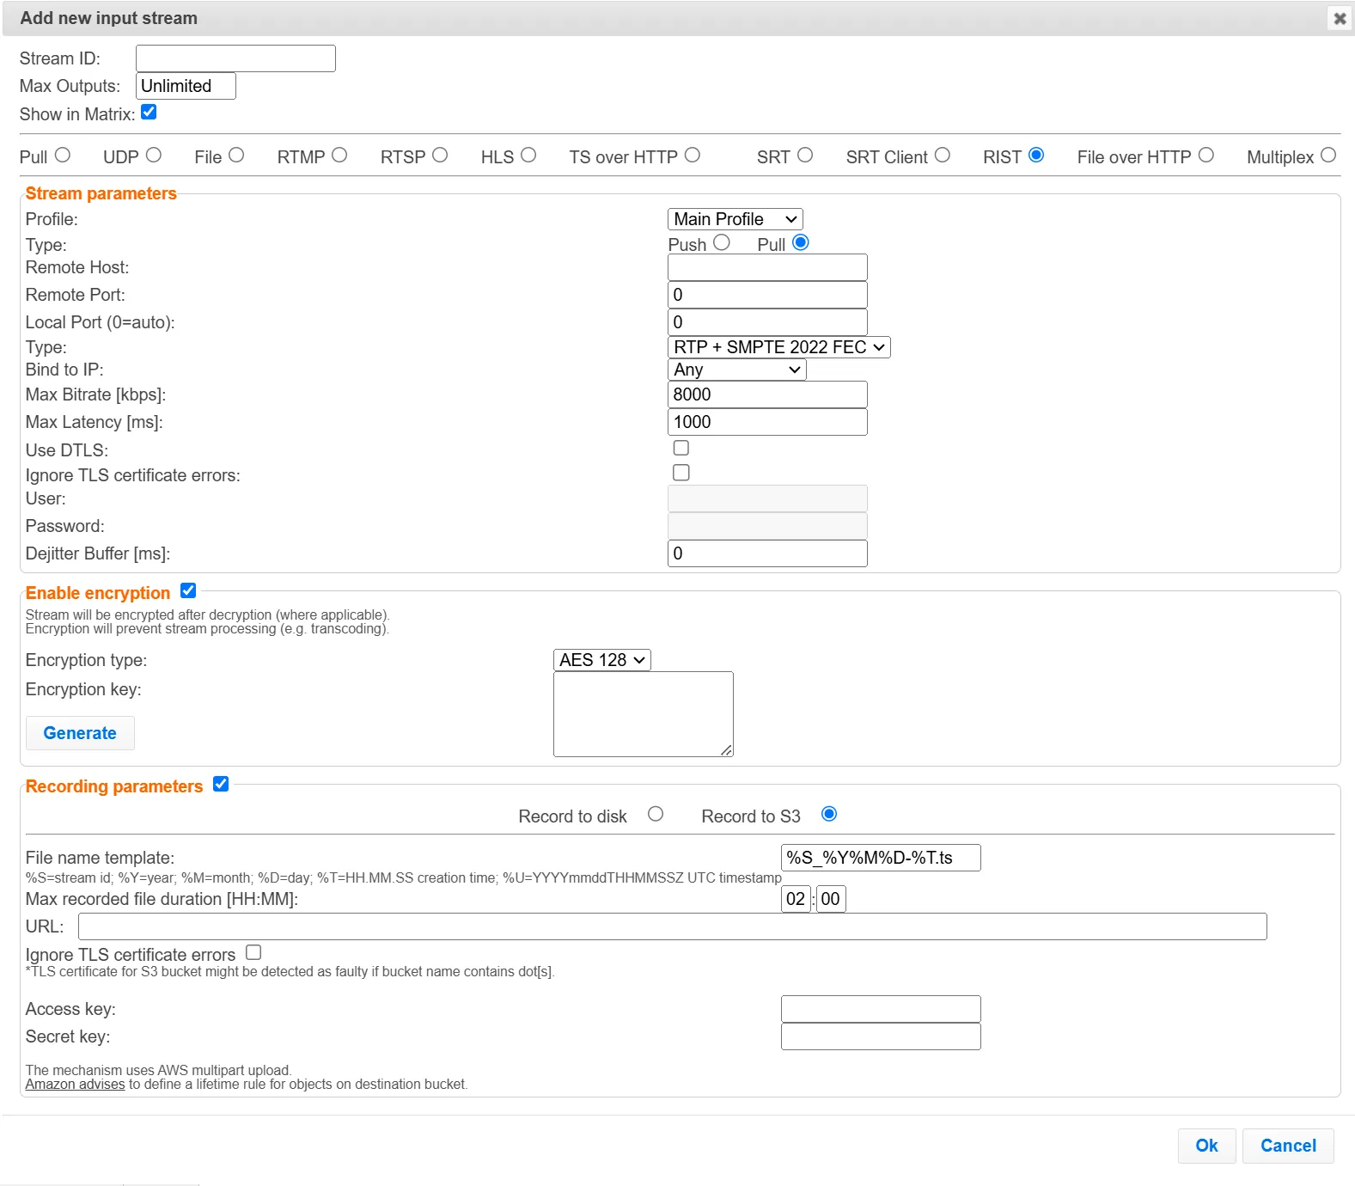Pick RTSP as the input type

[x=440, y=155]
